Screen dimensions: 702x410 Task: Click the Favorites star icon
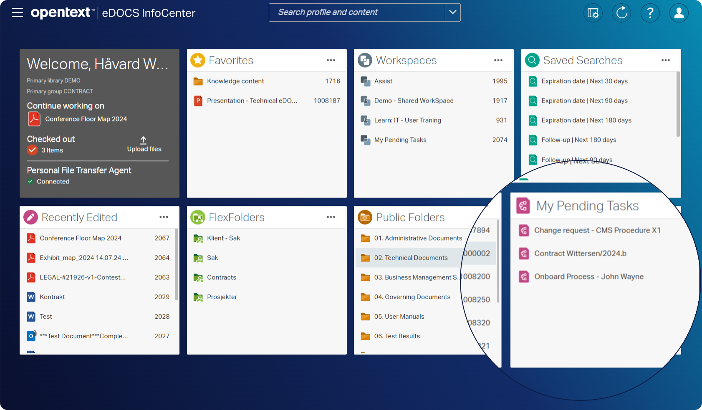(198, 60)
